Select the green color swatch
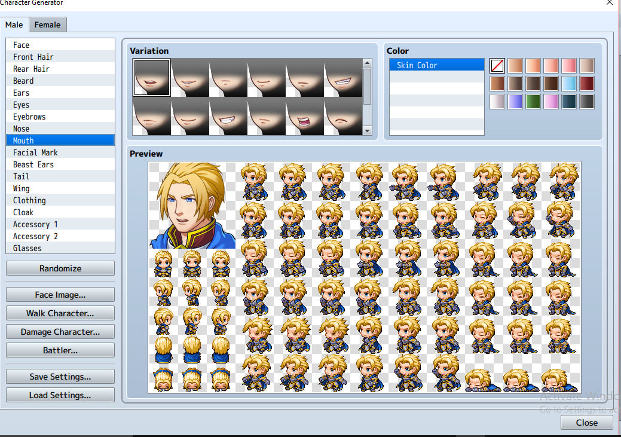 533,102
